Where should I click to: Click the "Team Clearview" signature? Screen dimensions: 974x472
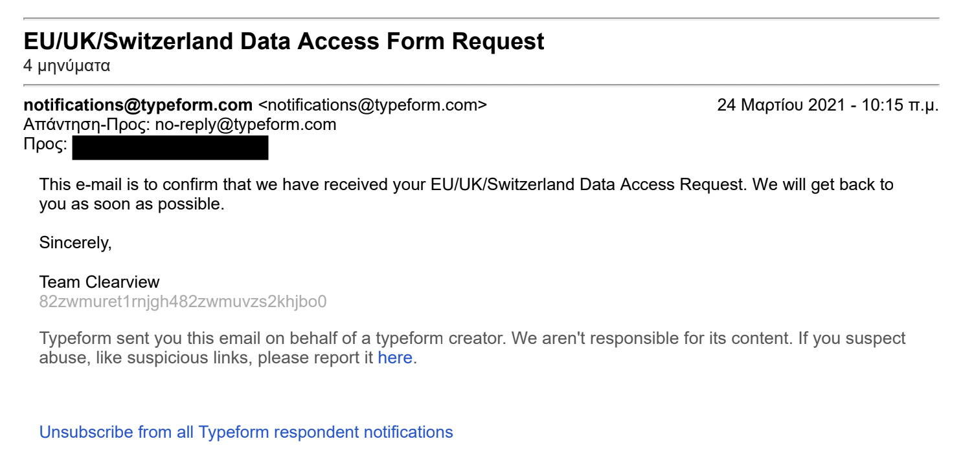tap(99, 282)
